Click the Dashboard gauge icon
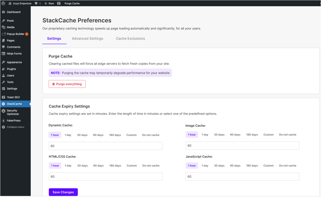 [x=3, y=12]
